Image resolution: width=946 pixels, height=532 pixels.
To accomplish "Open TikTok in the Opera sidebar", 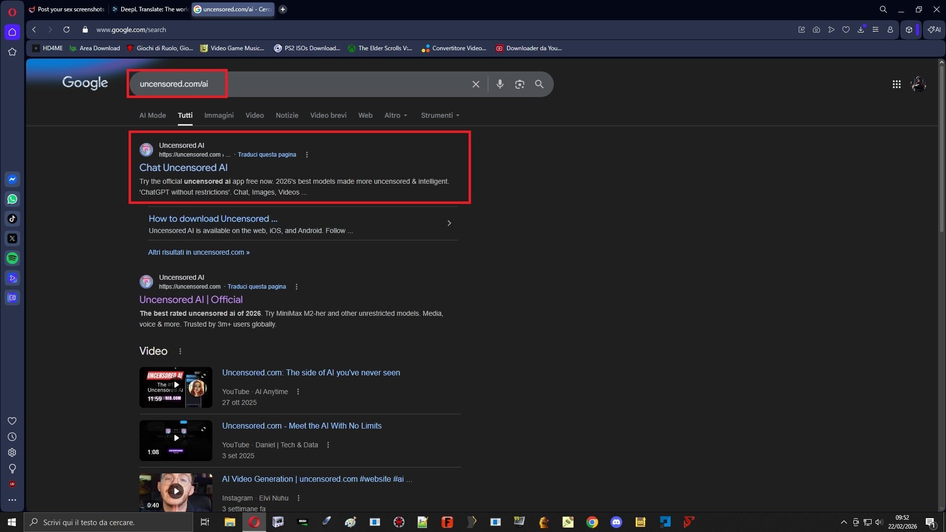I will (x=12, y=219).
